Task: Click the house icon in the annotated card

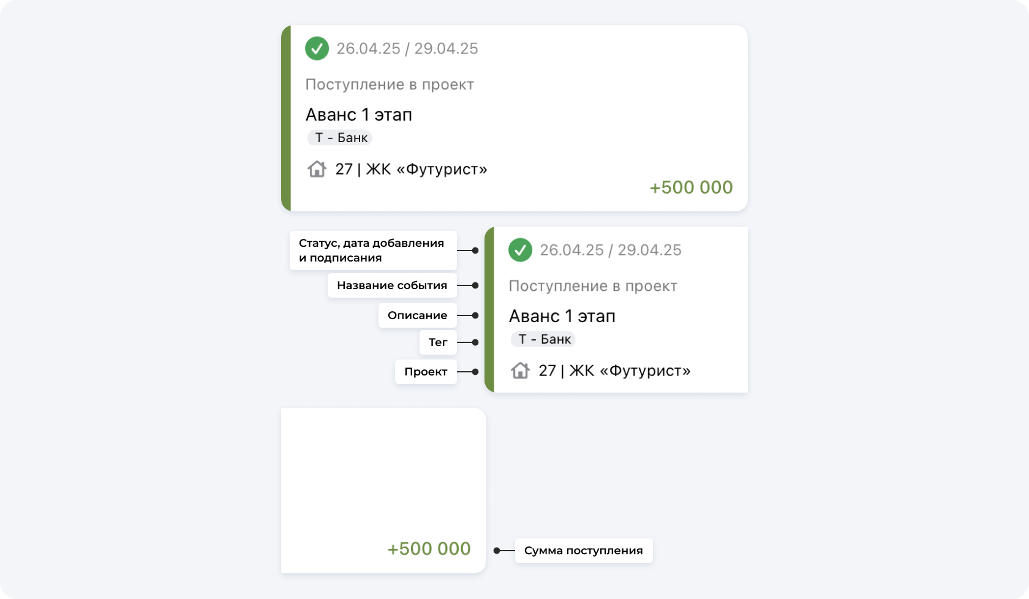Action: (520, 370)
